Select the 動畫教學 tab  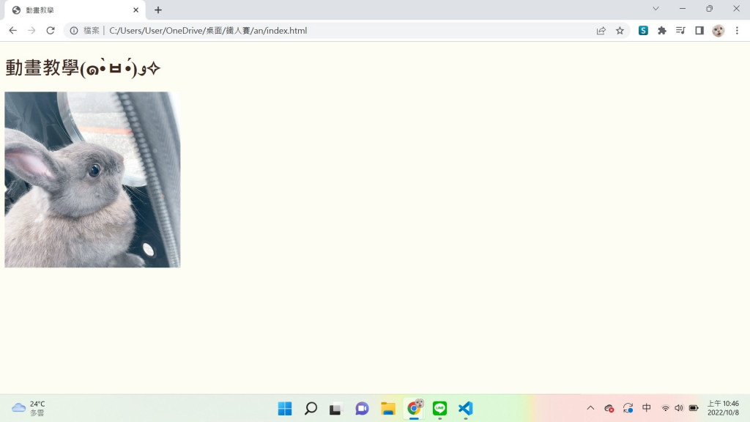tap(75, 10)
